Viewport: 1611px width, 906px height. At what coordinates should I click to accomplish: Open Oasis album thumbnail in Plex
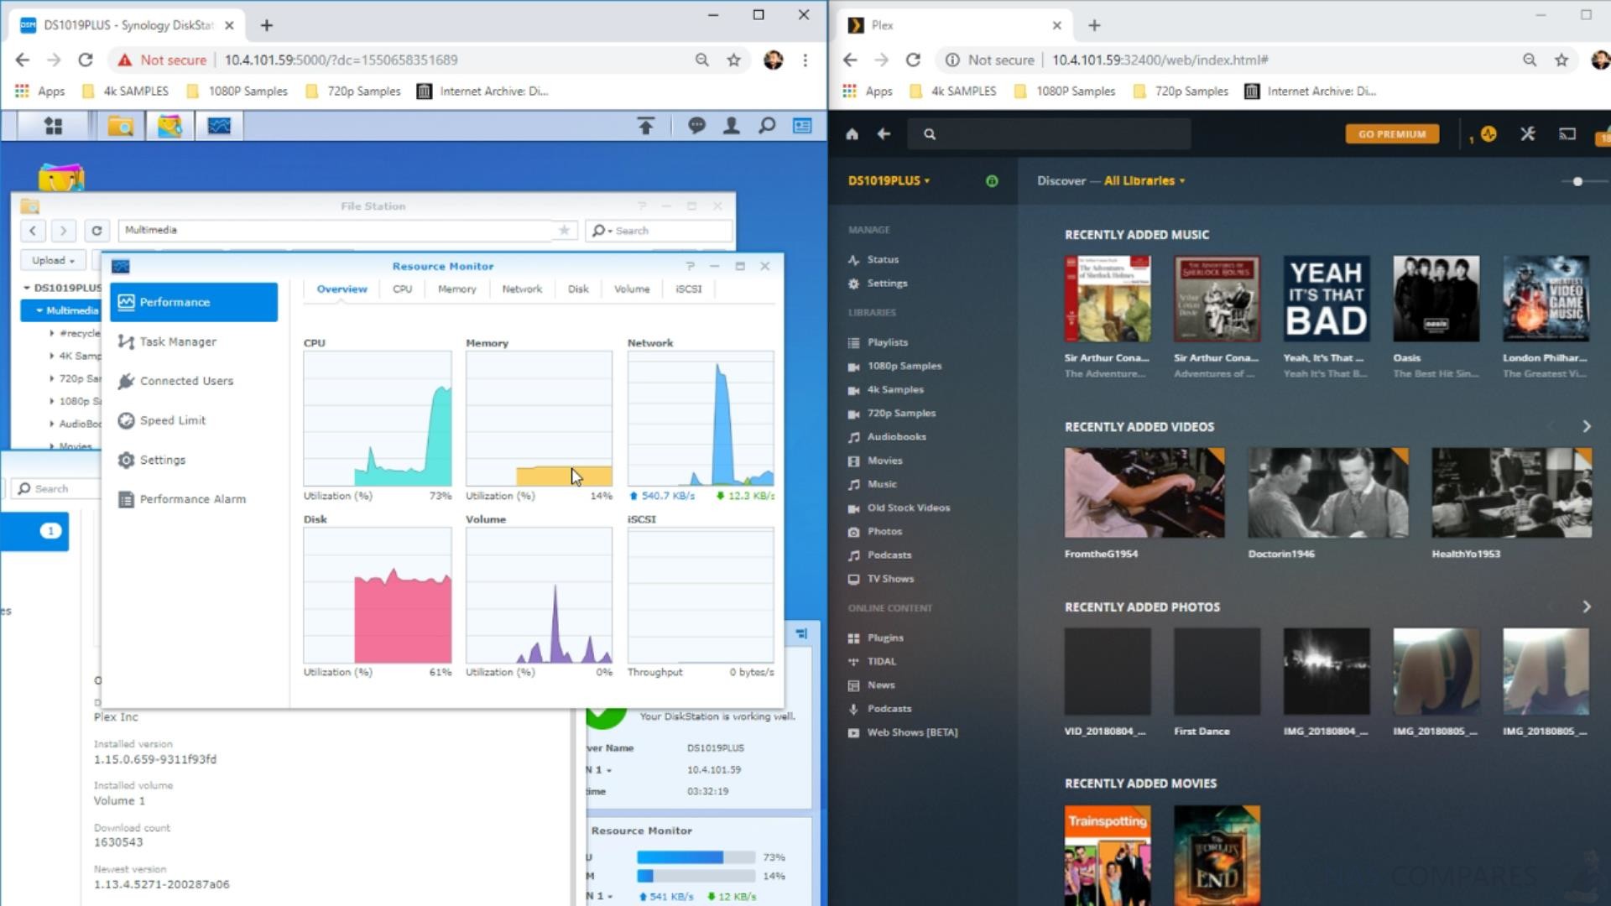(1436, 299)
